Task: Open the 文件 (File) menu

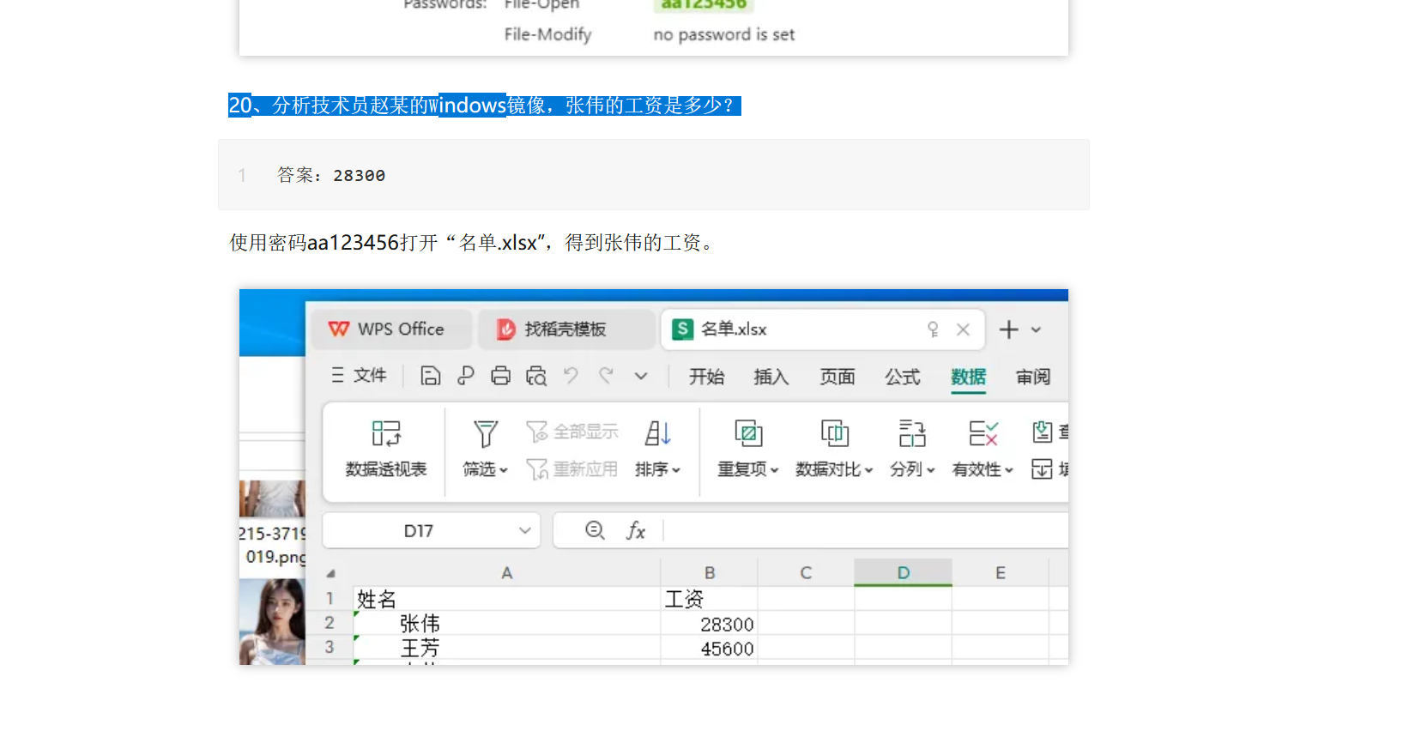Action: 360,376
